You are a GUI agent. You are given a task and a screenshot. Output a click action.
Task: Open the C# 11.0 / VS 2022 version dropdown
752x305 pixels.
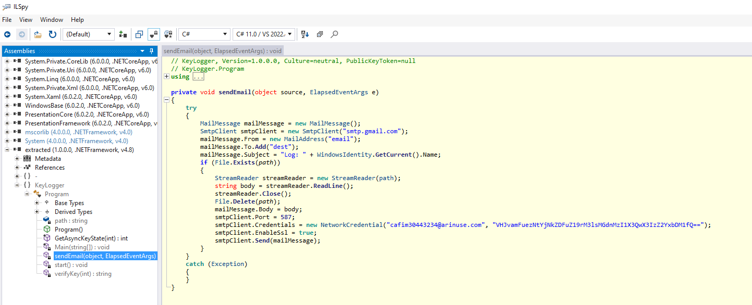[x=264, y=34]
